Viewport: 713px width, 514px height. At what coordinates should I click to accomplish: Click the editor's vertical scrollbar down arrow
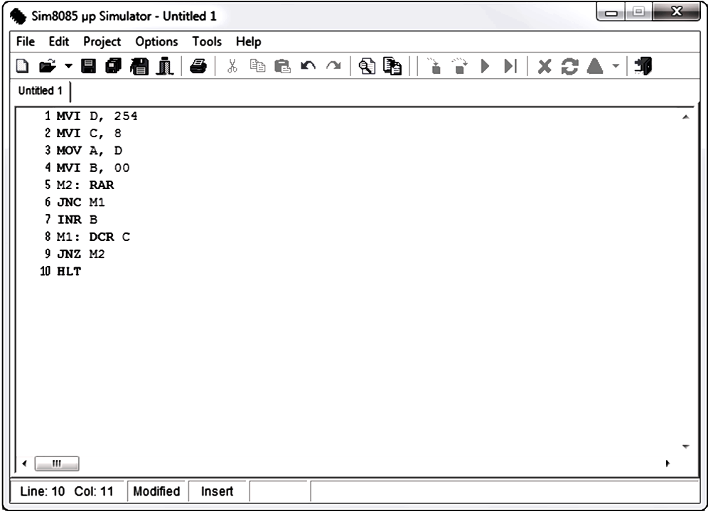pos(686,446)
